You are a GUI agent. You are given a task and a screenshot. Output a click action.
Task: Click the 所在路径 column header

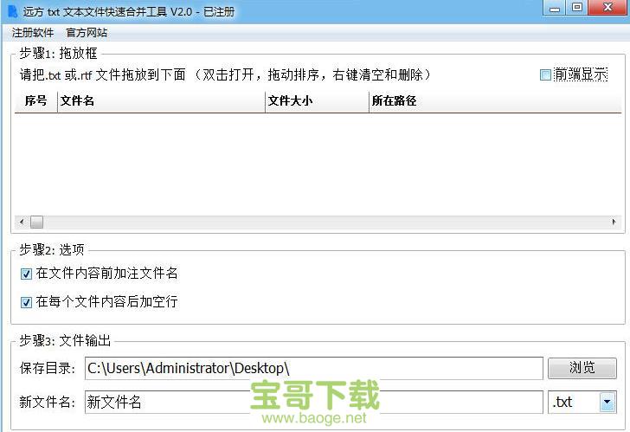(493, 101)
